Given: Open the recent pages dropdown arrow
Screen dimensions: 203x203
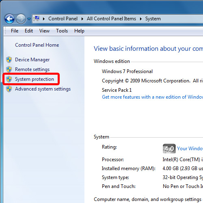Looking at the screenshot, I should click(29, 19).
